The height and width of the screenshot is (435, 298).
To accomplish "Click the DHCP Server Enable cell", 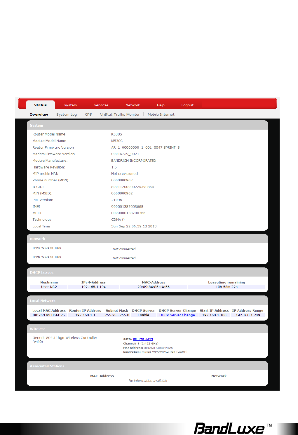I will point(143,315).
